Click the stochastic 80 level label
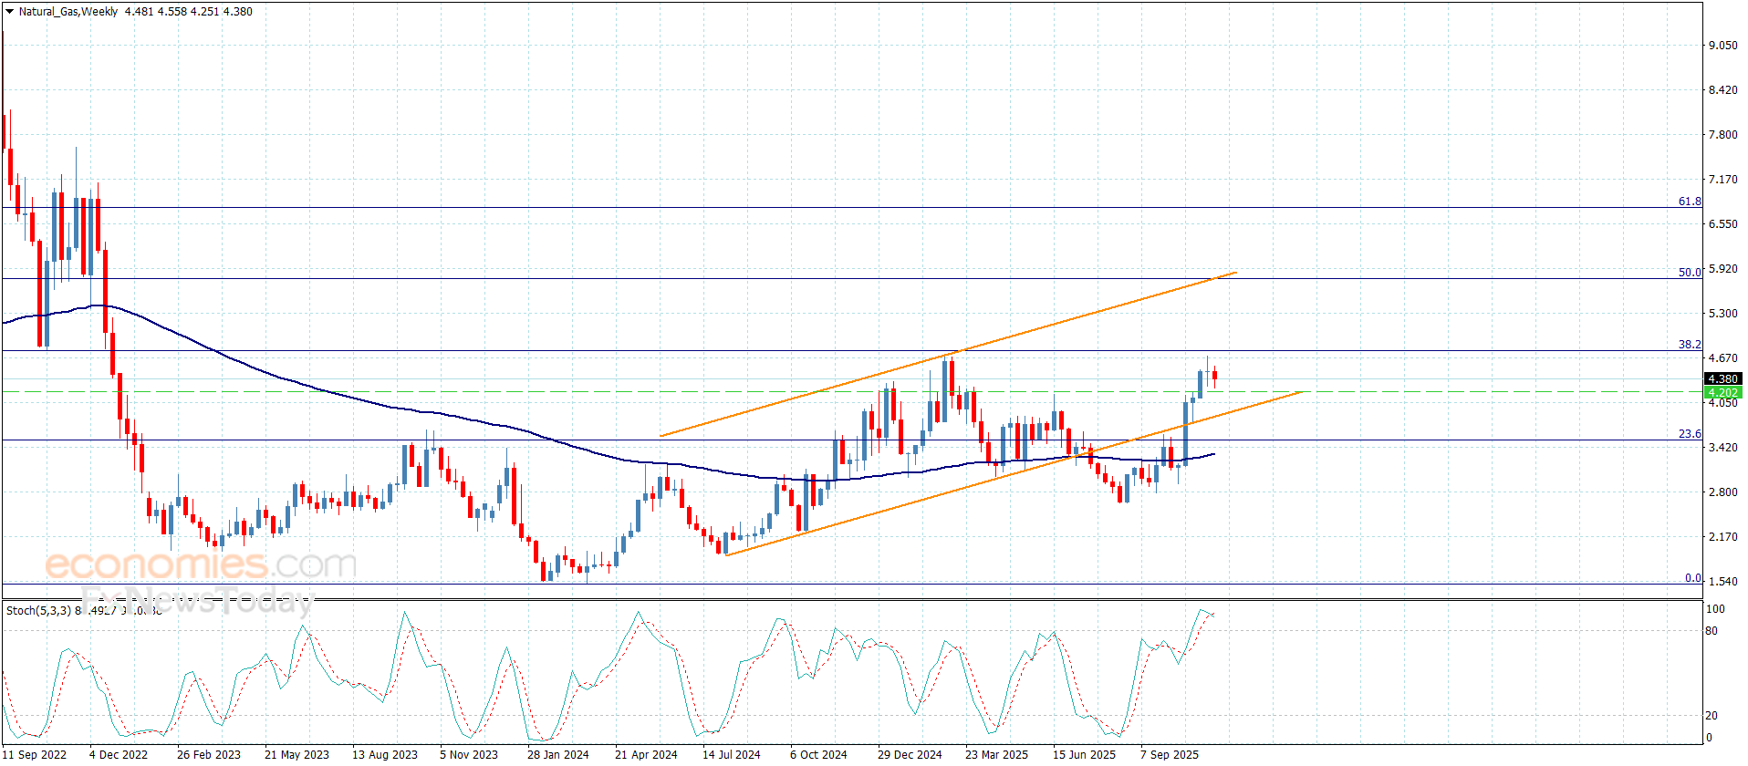The image size is (1748, 766). (1712, 630)
